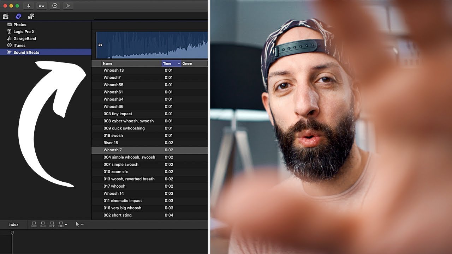Open the Import Media down-arrow button
The width and height of the screenshot is (452, 254).
[29, 6]
